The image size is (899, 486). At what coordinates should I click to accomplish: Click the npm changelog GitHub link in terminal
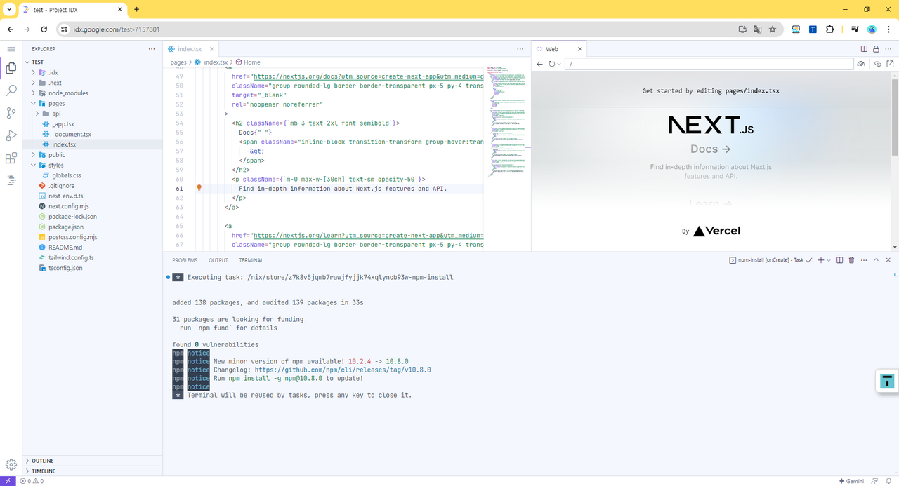point(343,370)
